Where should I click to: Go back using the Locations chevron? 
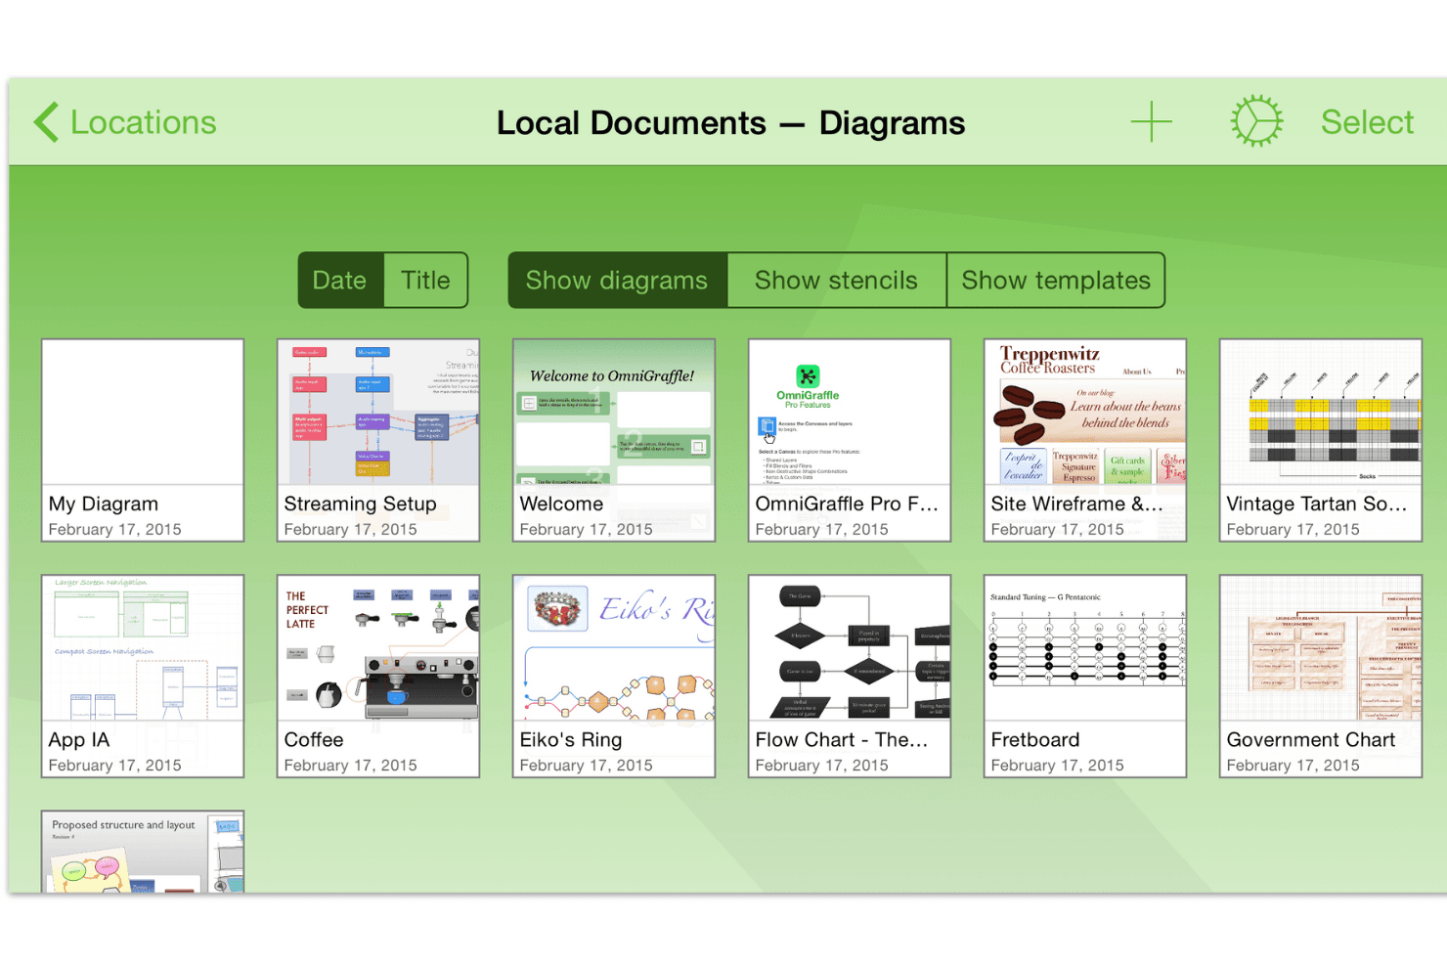[46, 122]
